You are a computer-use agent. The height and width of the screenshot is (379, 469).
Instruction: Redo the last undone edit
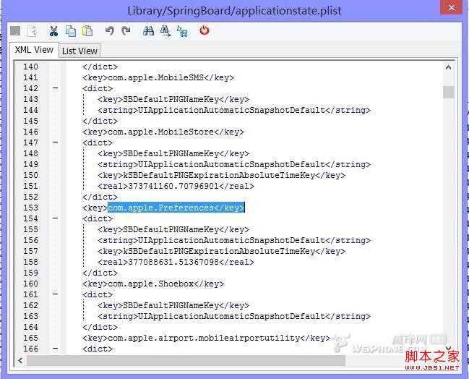click(x=126, y=30)
